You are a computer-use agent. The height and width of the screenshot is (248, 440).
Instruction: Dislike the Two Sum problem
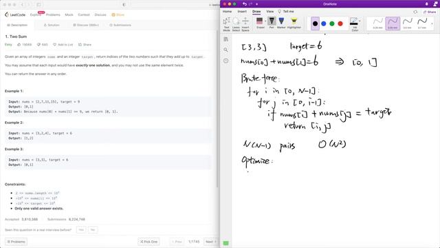[x=43, y=45]
